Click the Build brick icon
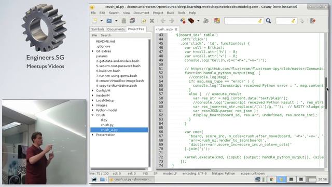The height and width of the screenshot is (187, 332). (x=191, y=21)
